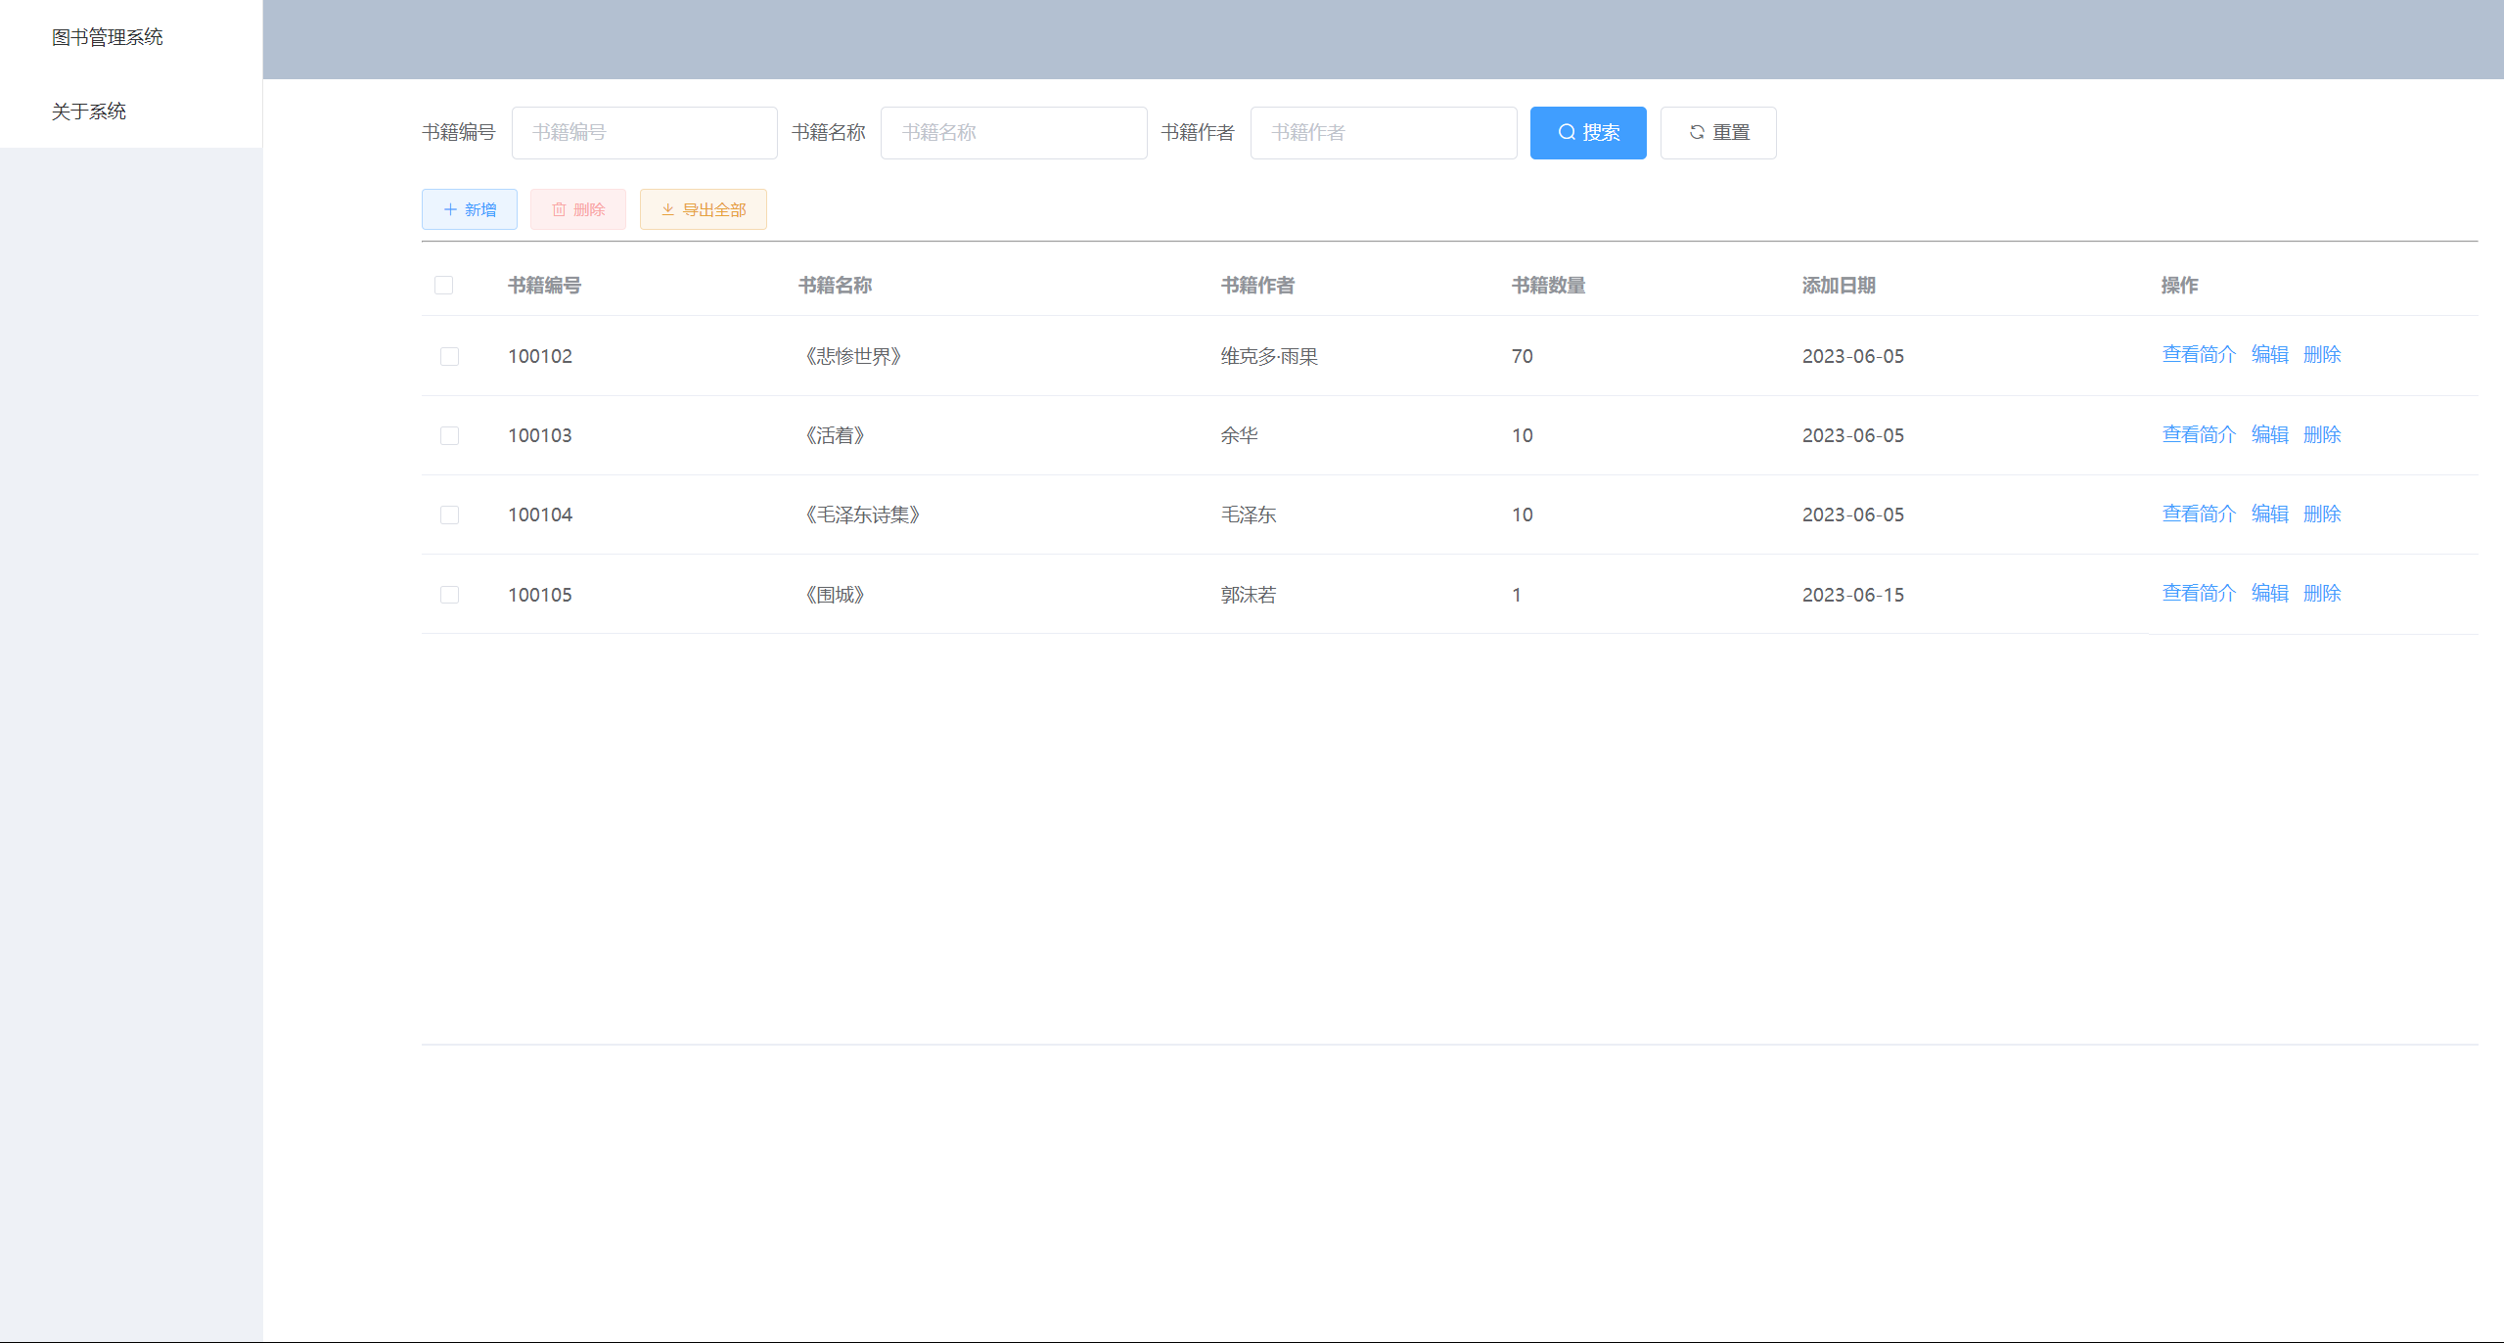Image resolution: width=2504 pixels, height=1343 pixels.
Task: Click book number 100105
Action: pyautogui.click(x=540, y=595)
